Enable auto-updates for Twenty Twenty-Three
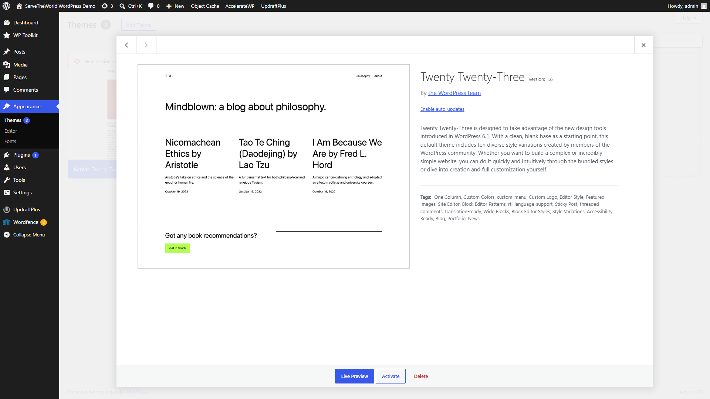 442,109
